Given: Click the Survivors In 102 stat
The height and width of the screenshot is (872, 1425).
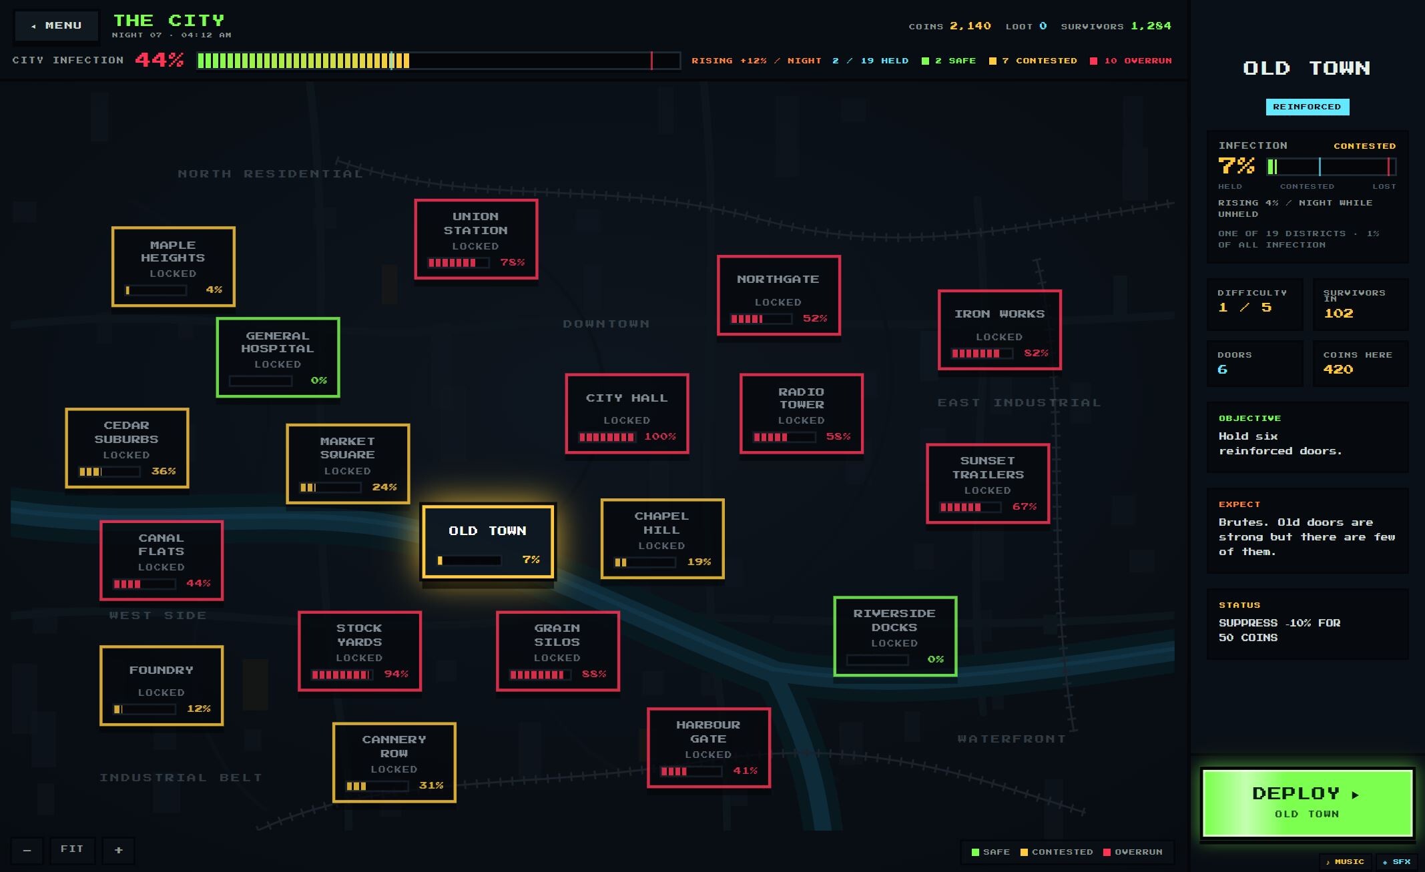Looking at the screenshot, I should click(x=1360, y=304).
